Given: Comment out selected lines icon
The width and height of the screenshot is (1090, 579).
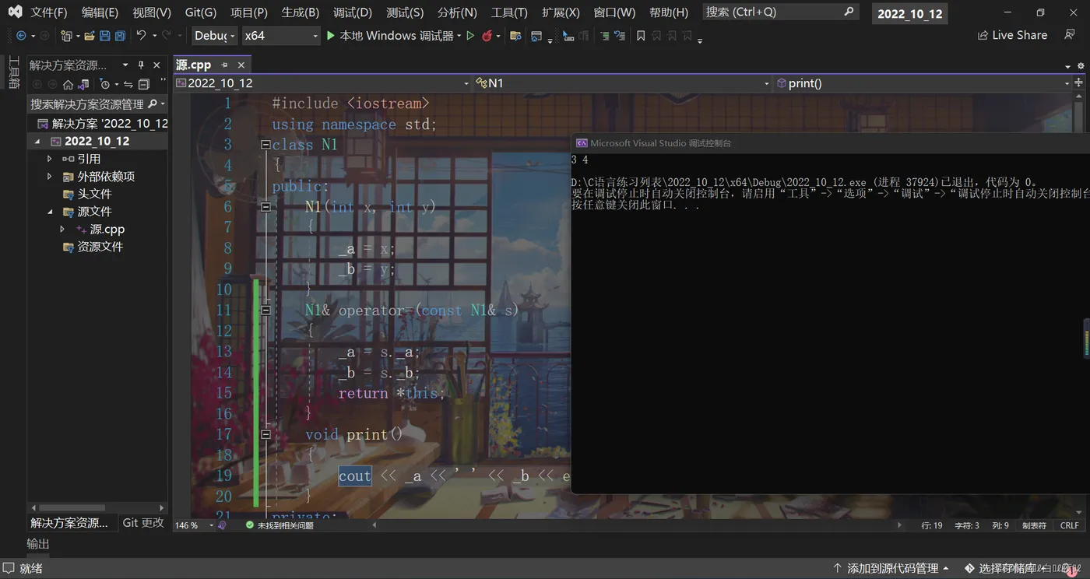Looking at the screenshot, I should pos(604,36).
